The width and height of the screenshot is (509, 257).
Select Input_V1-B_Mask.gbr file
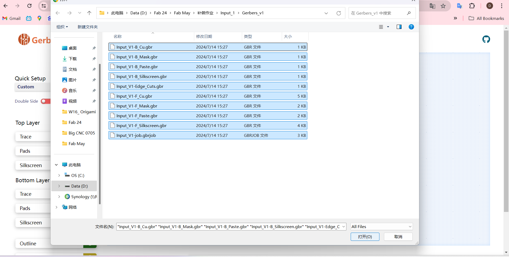tap(208, 57)
